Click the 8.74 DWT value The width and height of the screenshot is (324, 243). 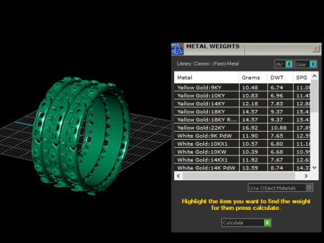click(277, 168)
